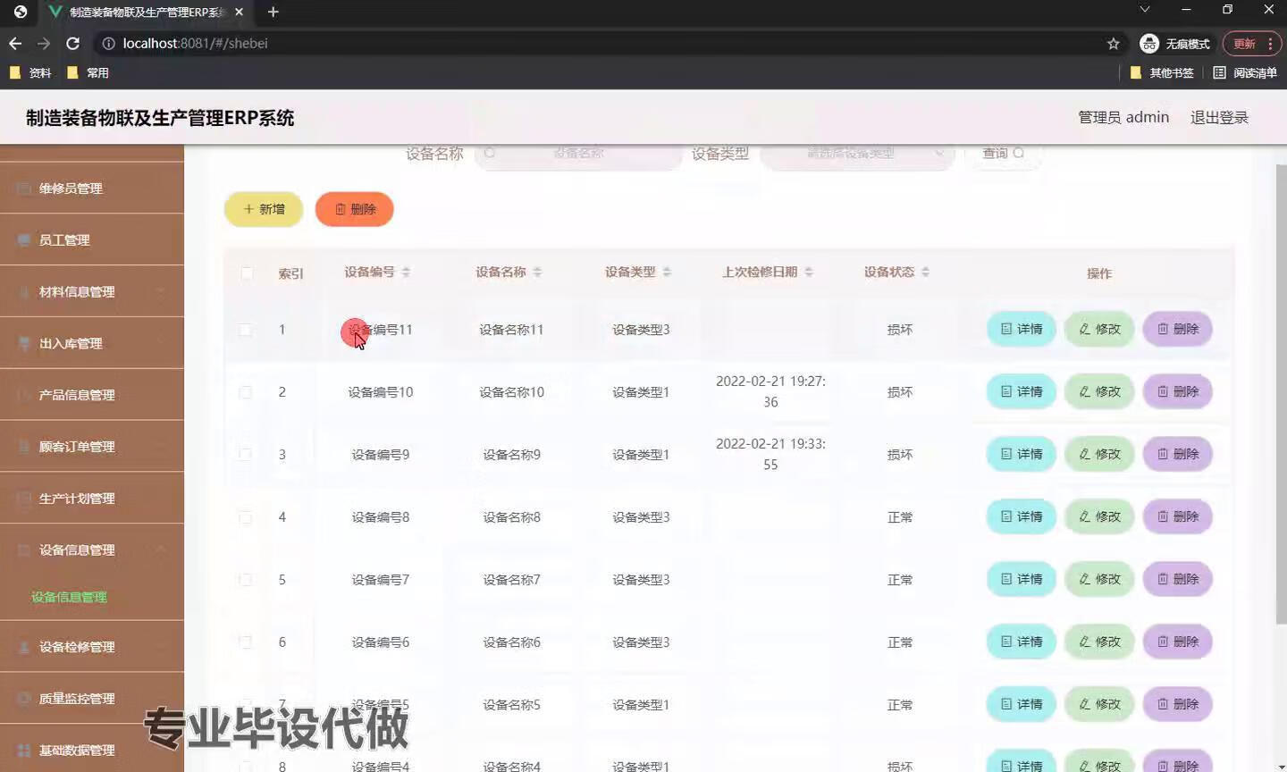Click the 退出登录 logout link
Screen dimensions: 1287x772
(1219, 117)
